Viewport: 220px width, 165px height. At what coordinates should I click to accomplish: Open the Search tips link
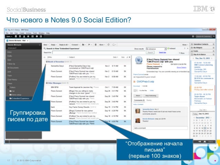coord(162,52)
